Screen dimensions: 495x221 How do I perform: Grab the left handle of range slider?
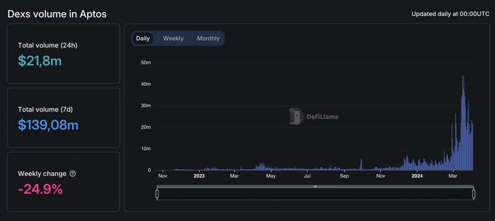[x=157, y=194]
